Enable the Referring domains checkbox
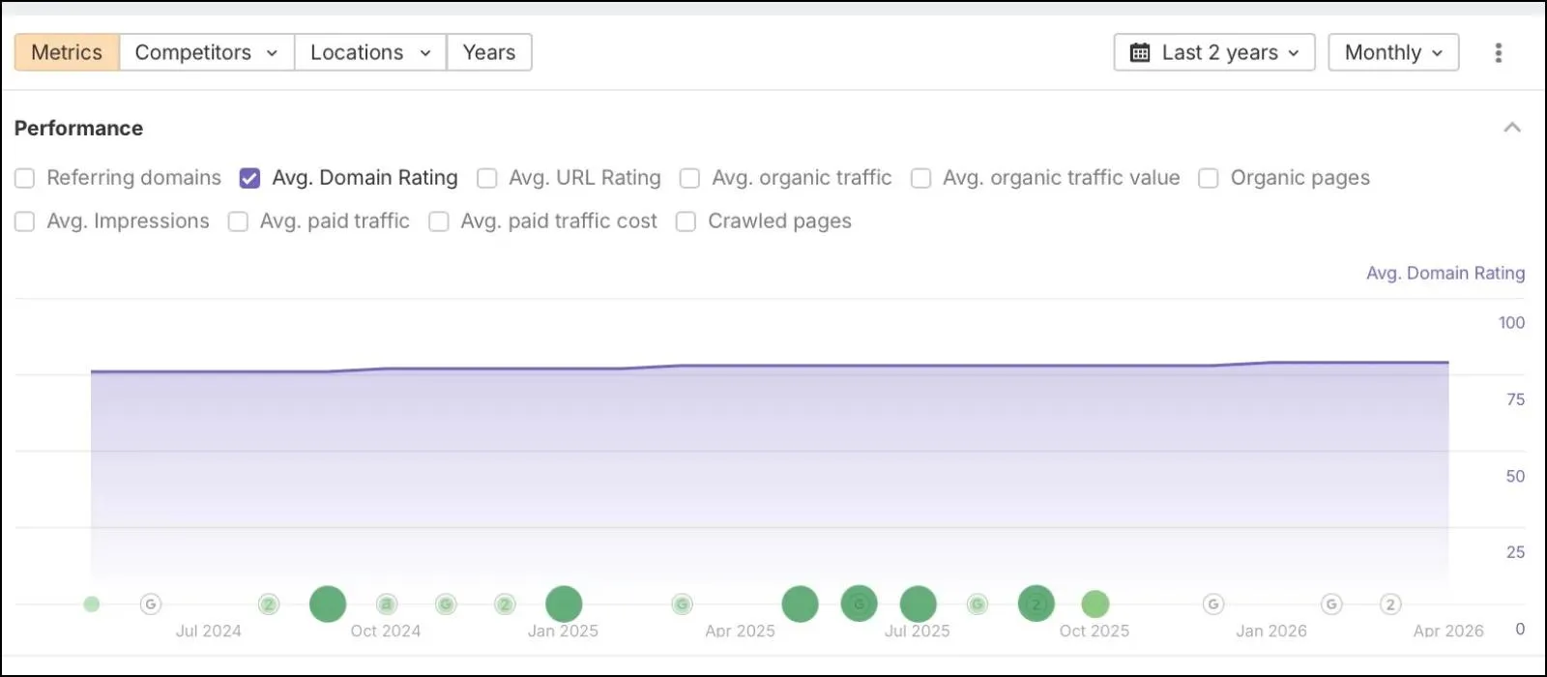This screenshot has width=1547, height=677. (x=25, y=178)
